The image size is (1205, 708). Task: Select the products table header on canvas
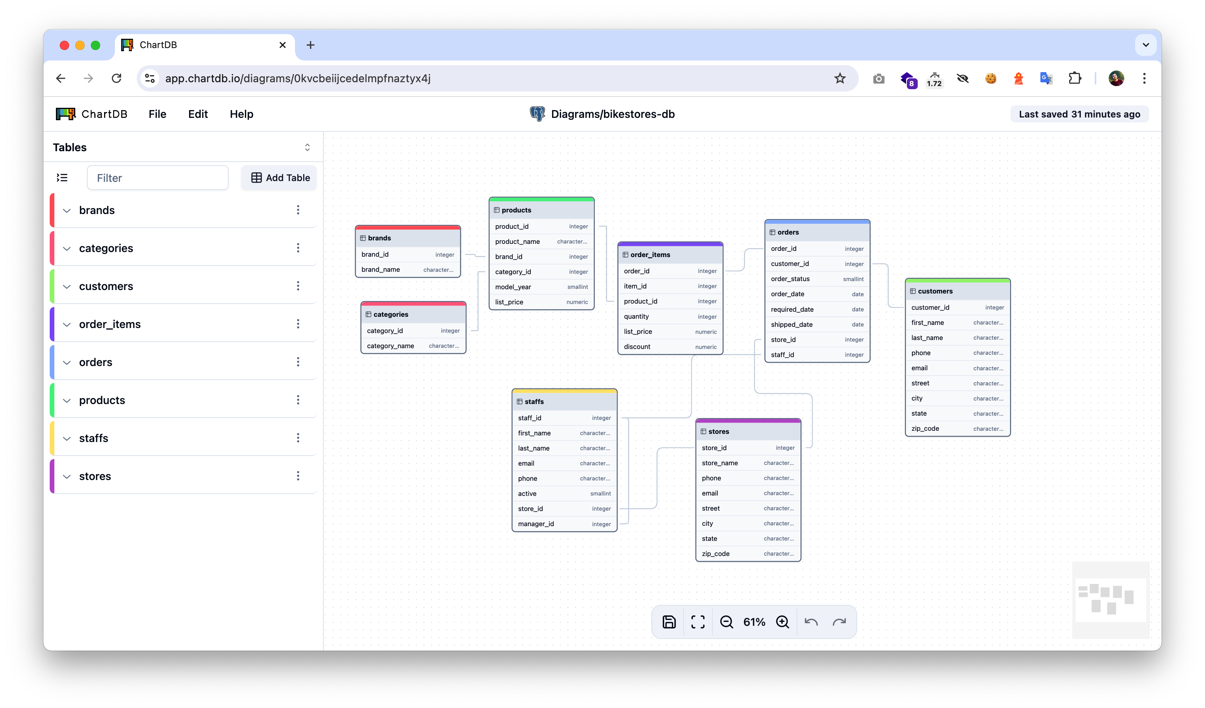[x=542, y=210]
